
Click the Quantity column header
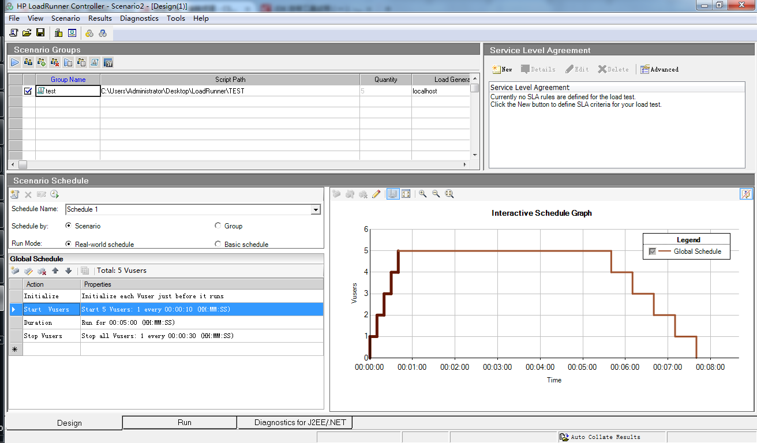tap(386, 80)
